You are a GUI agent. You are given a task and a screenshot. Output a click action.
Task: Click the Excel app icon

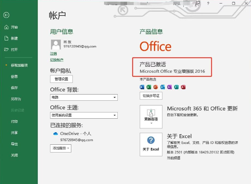click(x=149, y=87)
